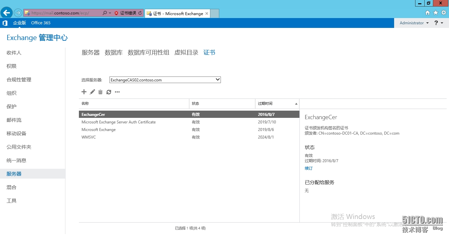Screen dimensions: 449x239
Task: Open browser favorites with the star icon
Action: pos(435,12)
